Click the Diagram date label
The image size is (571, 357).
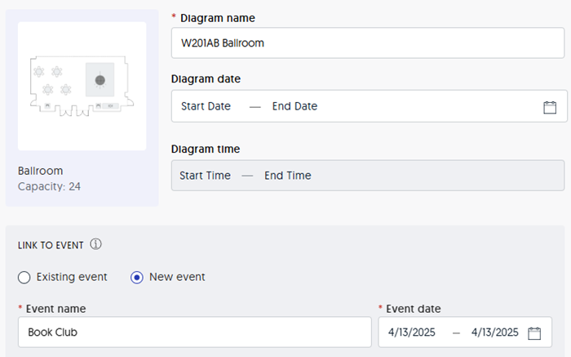[x=206, y=78]
